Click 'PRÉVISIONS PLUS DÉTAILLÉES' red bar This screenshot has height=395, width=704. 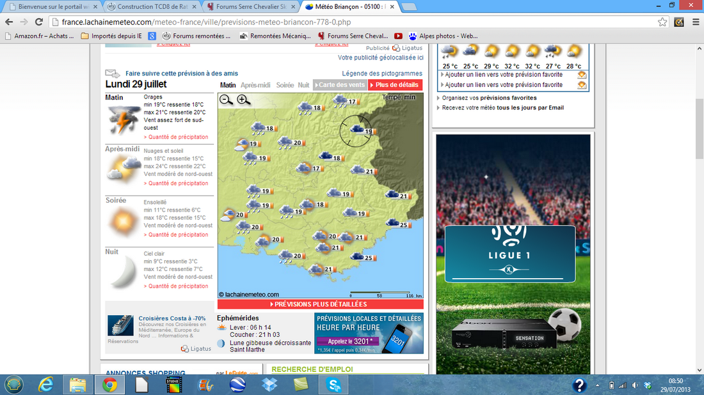(321, 304)
